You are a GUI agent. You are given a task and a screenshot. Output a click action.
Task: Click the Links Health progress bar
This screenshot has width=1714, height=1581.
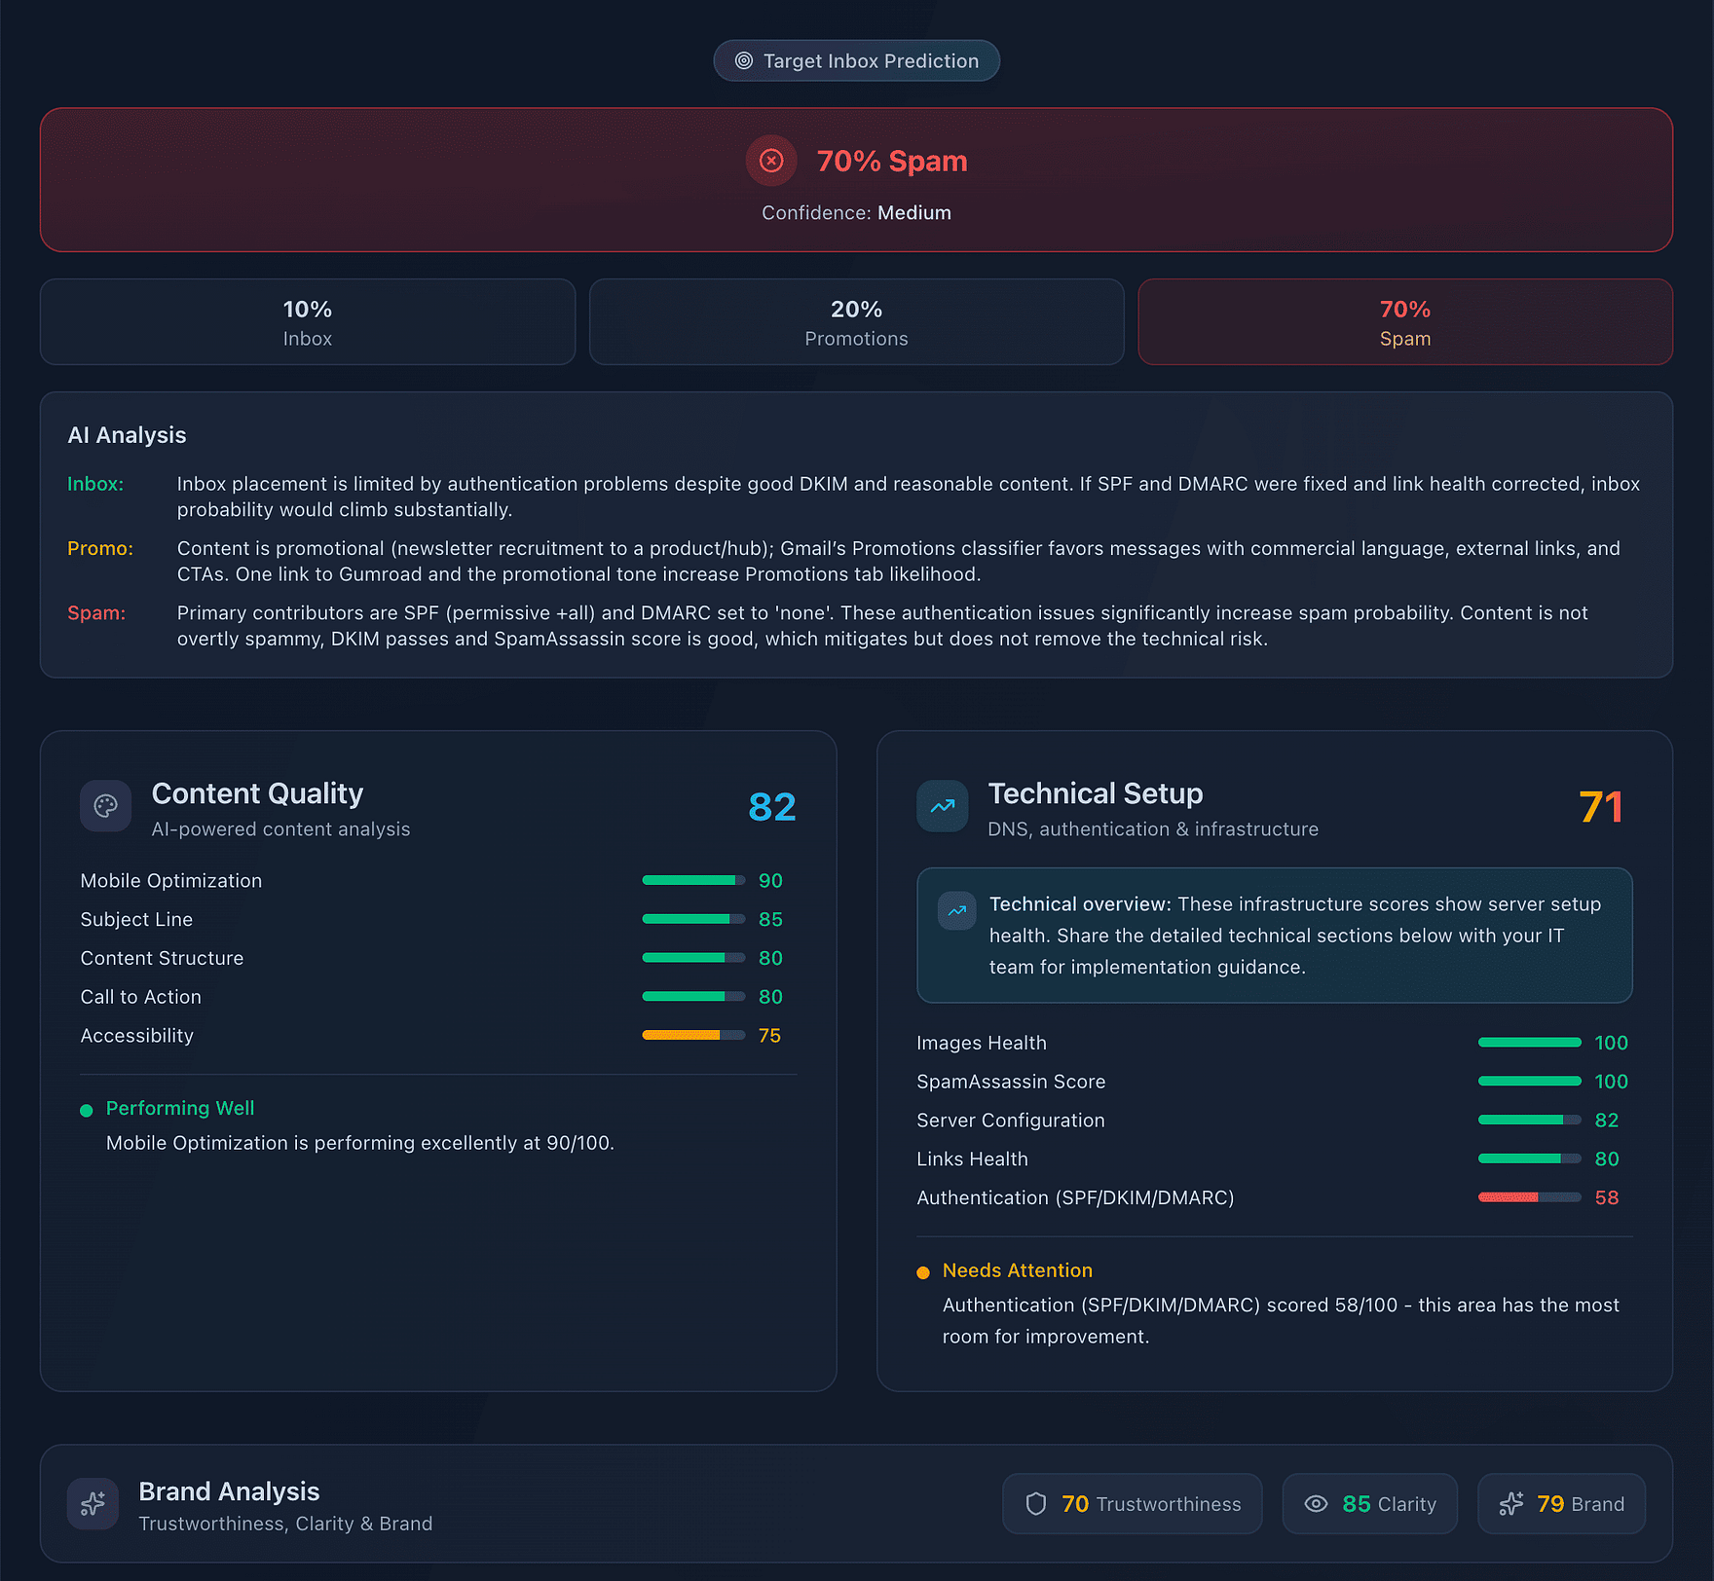1530,1158
